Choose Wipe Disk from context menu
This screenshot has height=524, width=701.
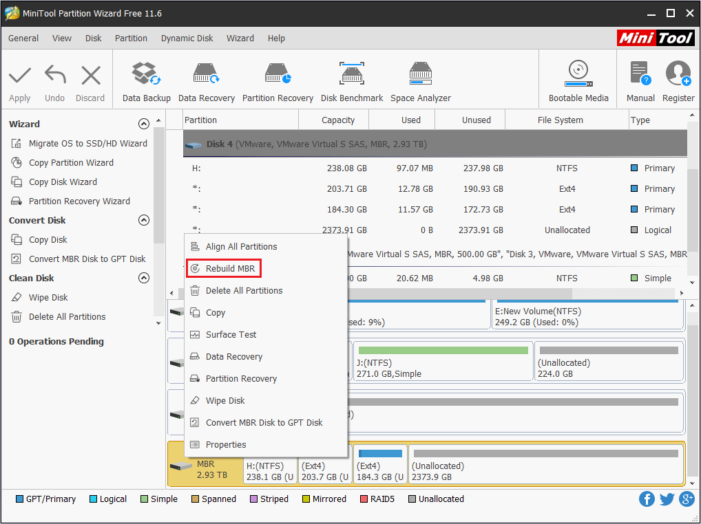click(266, 400)
